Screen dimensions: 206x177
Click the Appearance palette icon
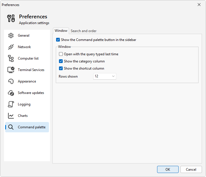[x=11, y=81]
